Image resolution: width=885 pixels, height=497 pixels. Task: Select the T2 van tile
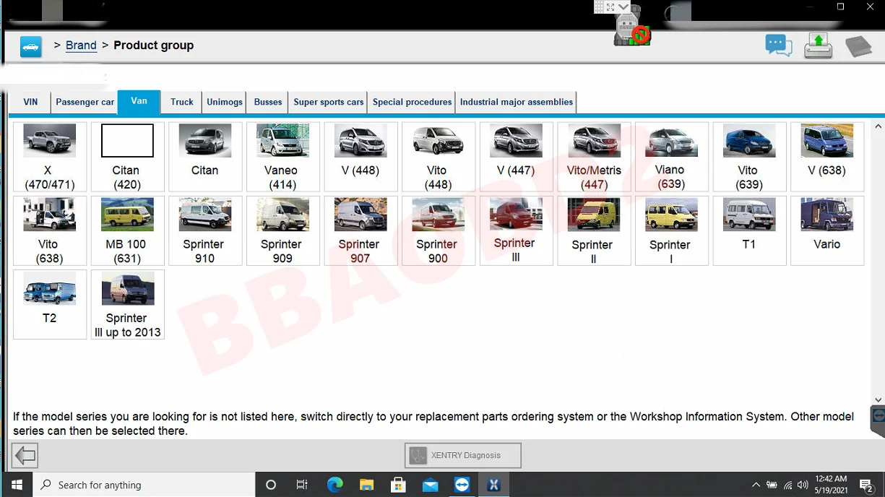(50, 304)
